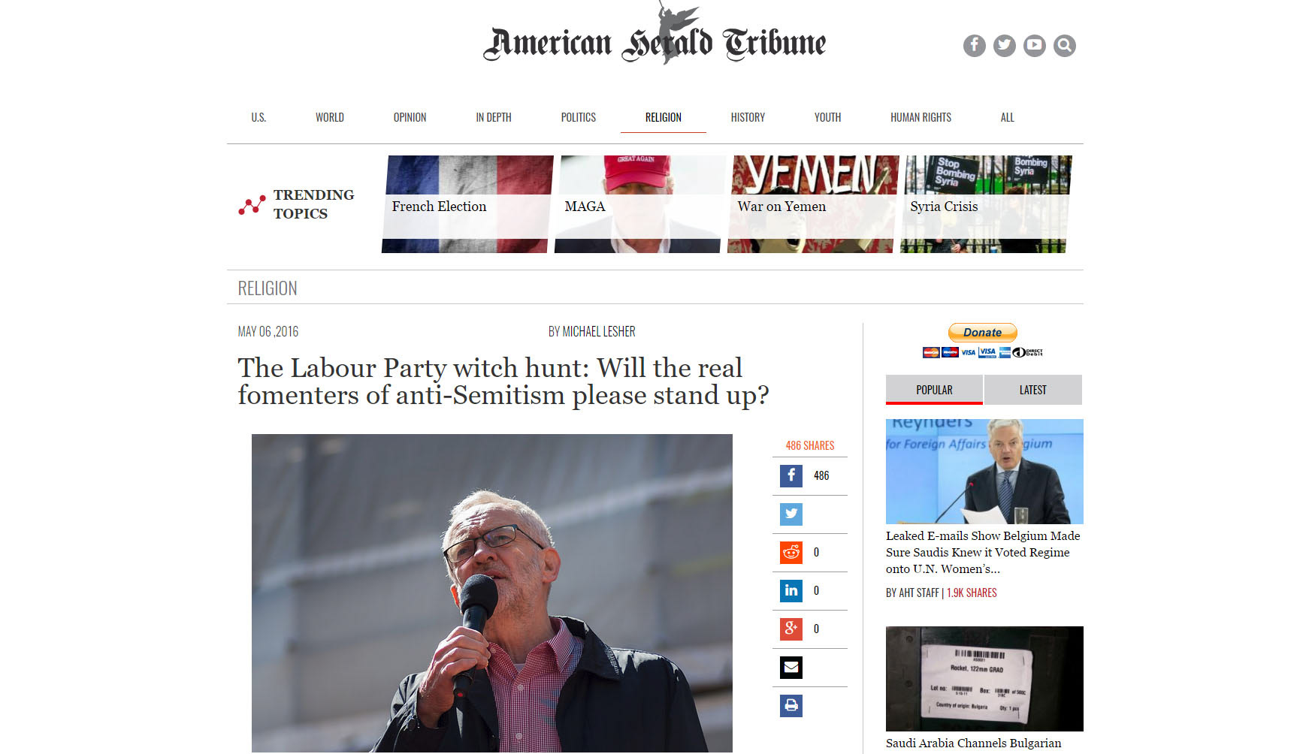Share article on LinkedIn icon
This screenshot has height=754, width=1309.
point(791,591)
